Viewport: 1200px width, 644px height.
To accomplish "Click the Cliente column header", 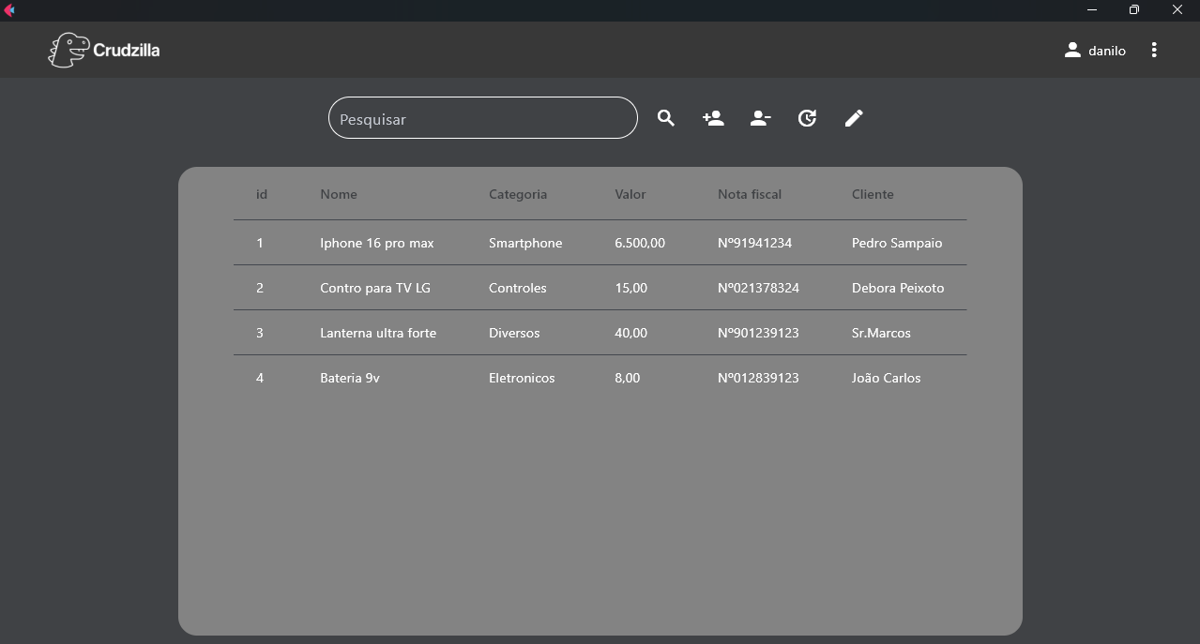I will pyautogui.click(x=873, y=194).
